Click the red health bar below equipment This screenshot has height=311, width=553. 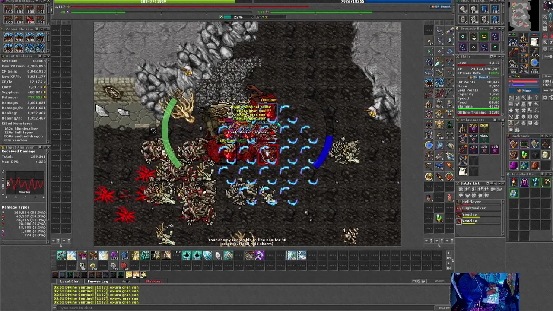pos(524,81)
